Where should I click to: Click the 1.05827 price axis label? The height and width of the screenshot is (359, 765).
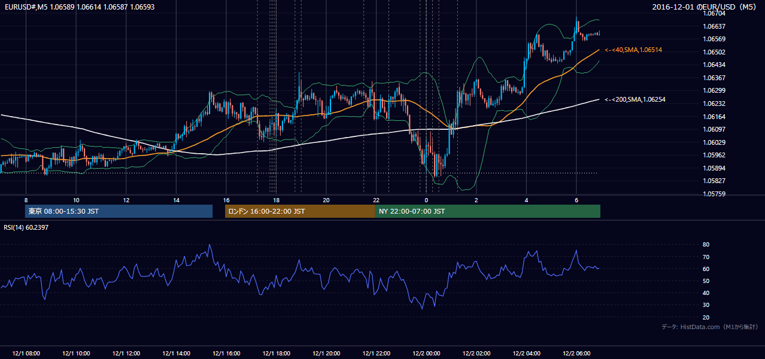pos(715,181)
